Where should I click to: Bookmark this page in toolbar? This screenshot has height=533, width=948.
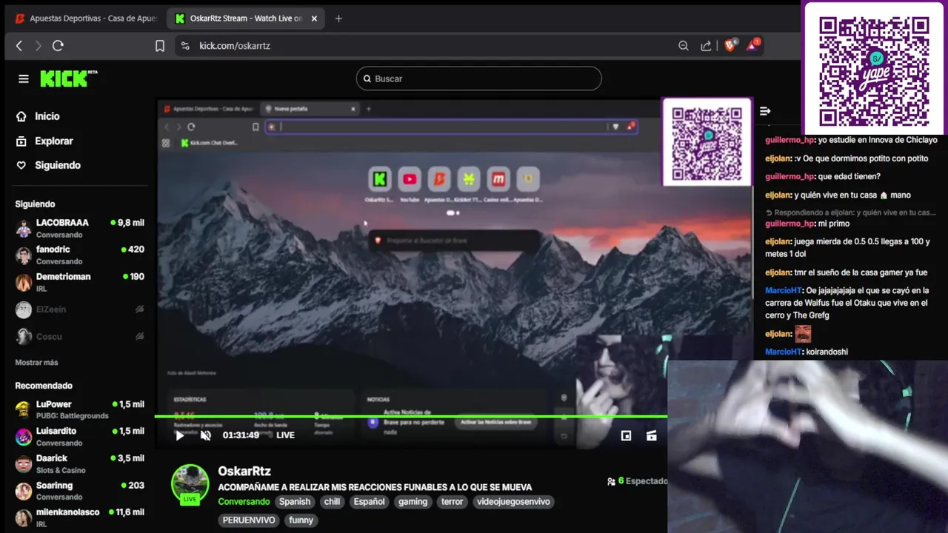tap(160, 46)
